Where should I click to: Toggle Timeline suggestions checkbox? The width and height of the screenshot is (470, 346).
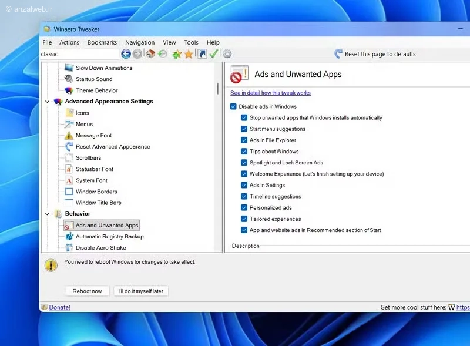[x=244, y=196]
